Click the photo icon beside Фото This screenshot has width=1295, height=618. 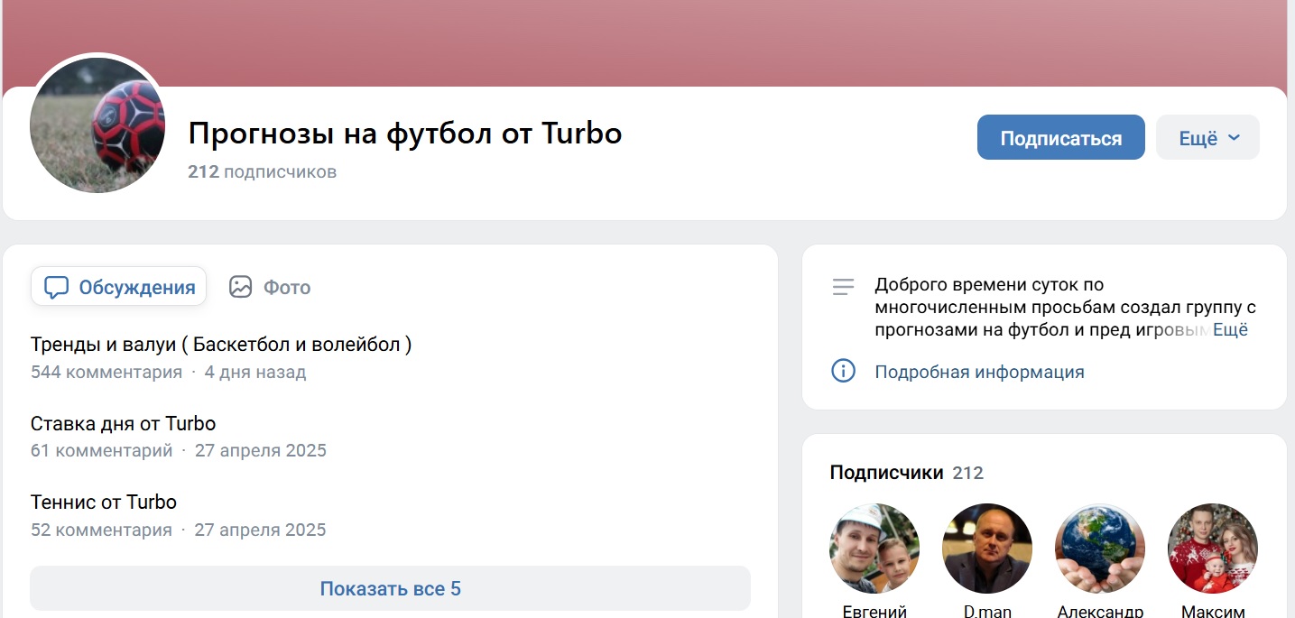click(240, 287)
